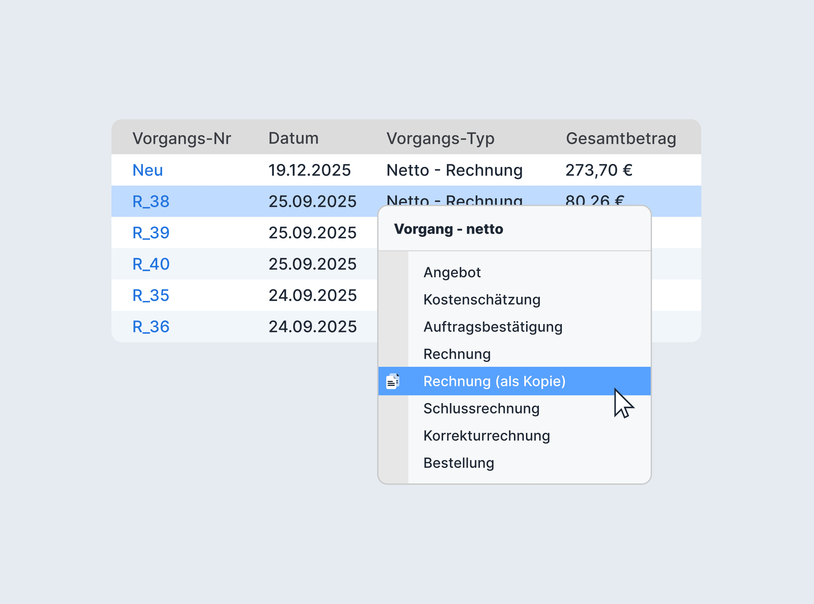Sort by the Vorgangs-Nr column header

pyautogui.click(x=182, y=139)
